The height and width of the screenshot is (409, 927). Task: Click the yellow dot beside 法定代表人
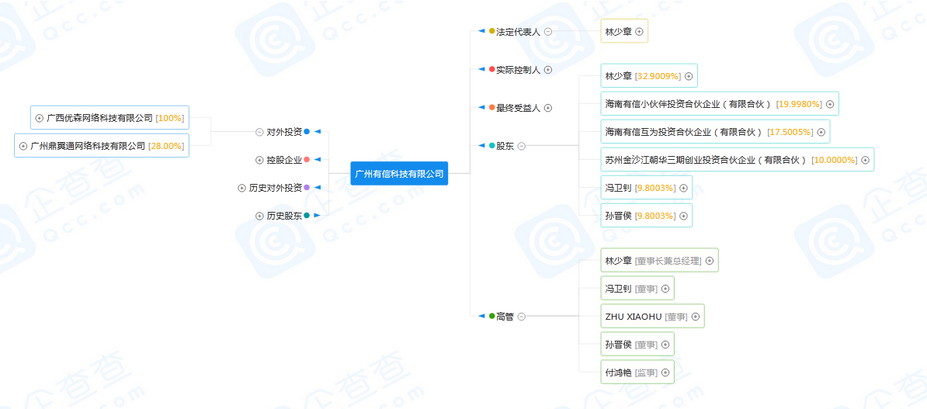coord(492,31)
